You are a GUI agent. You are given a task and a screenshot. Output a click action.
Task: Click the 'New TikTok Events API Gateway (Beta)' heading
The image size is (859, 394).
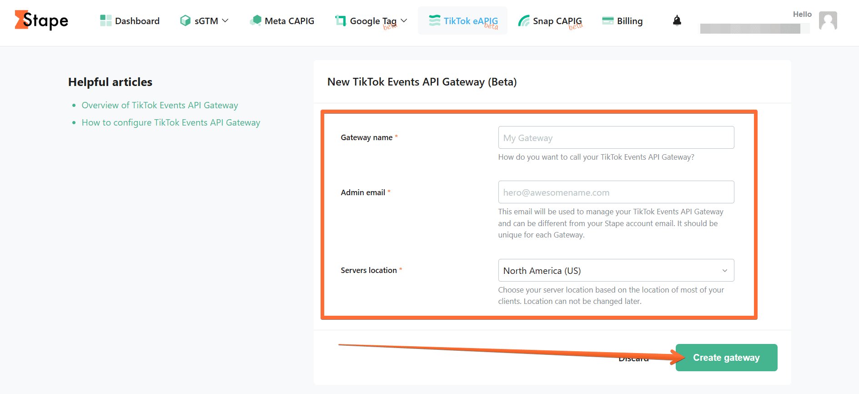pos(422,82)
